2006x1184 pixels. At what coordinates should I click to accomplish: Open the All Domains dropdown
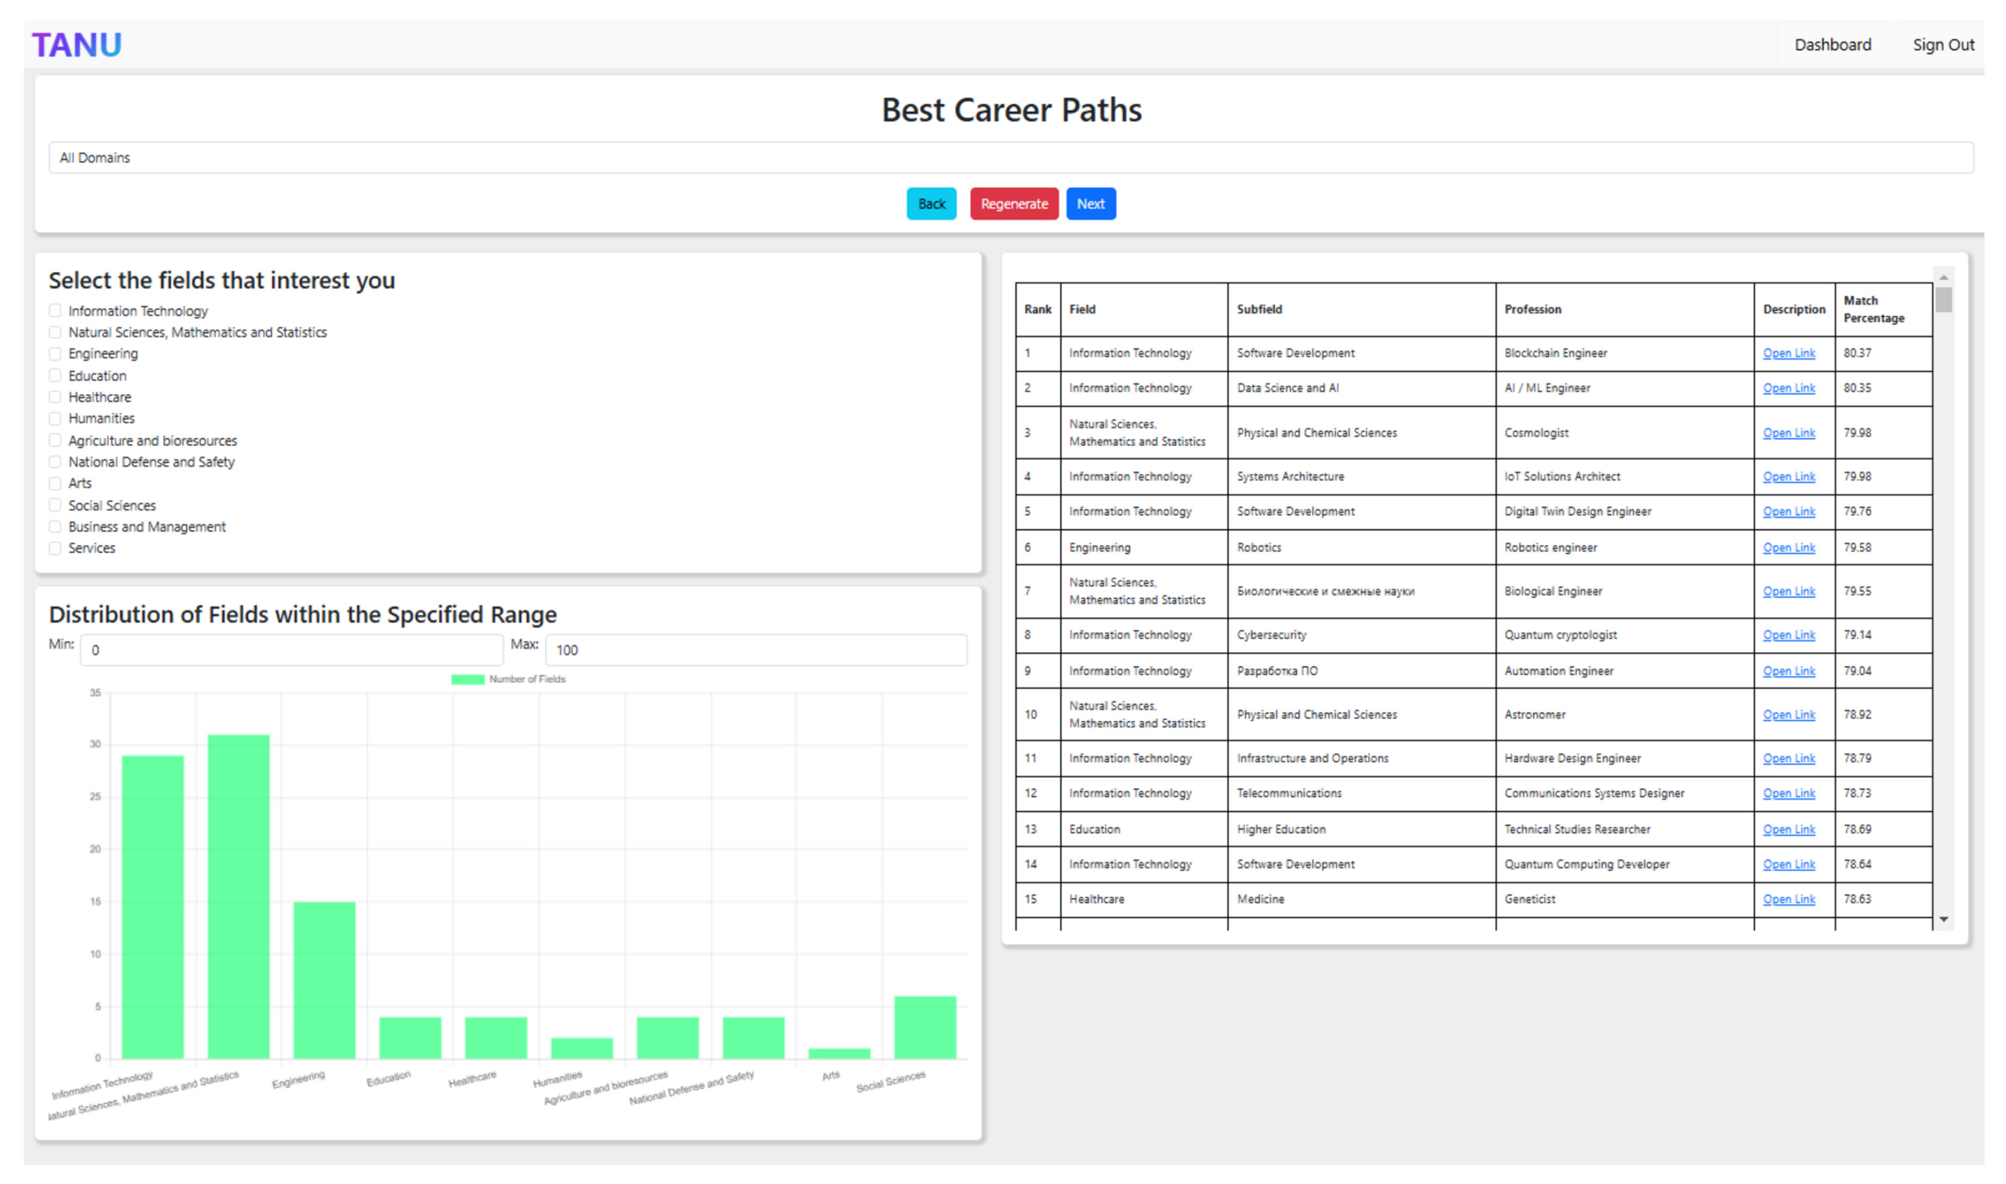[x=1010, y=158]
